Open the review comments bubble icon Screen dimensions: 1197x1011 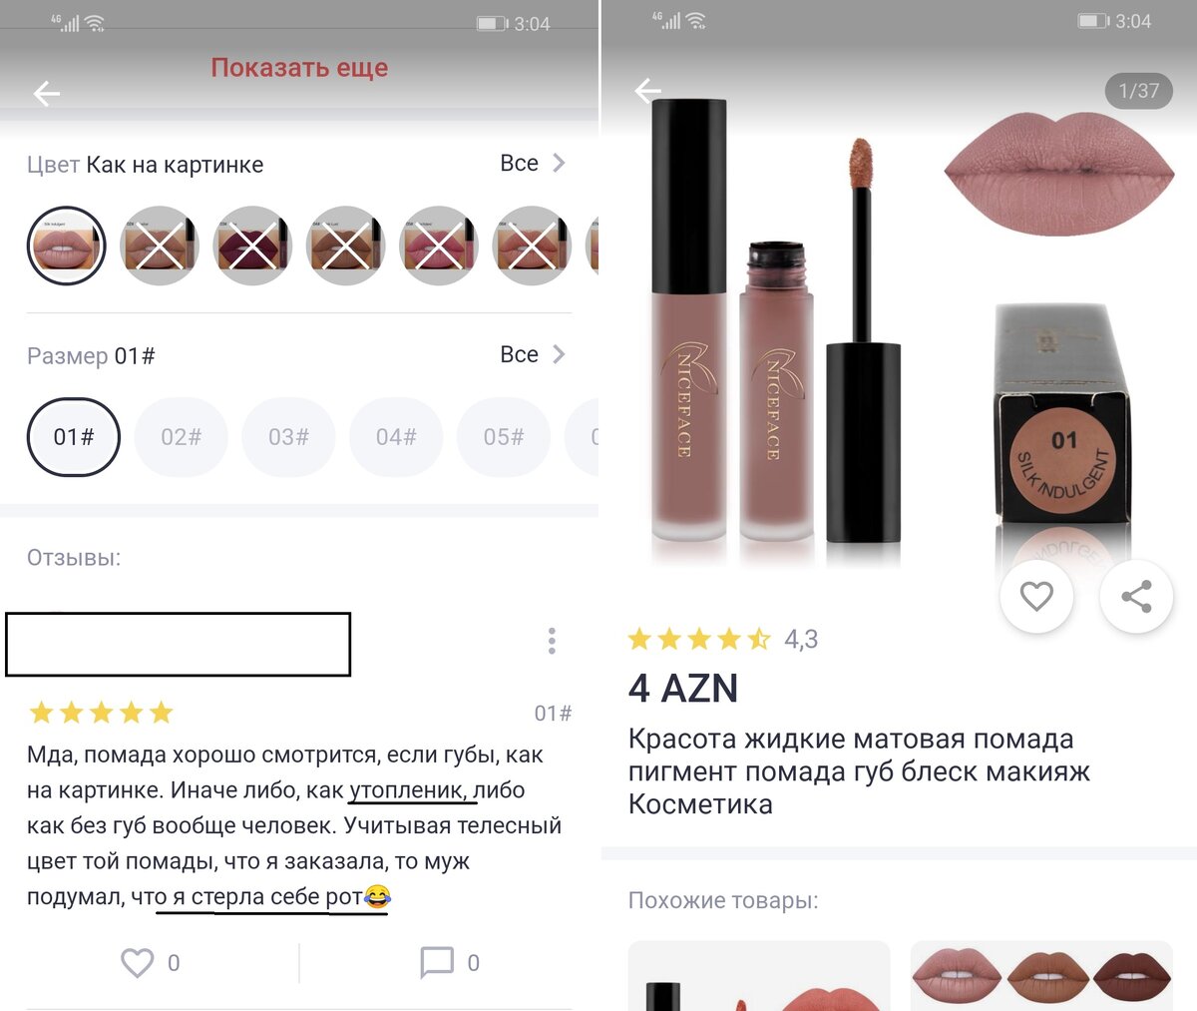(437, 963)
